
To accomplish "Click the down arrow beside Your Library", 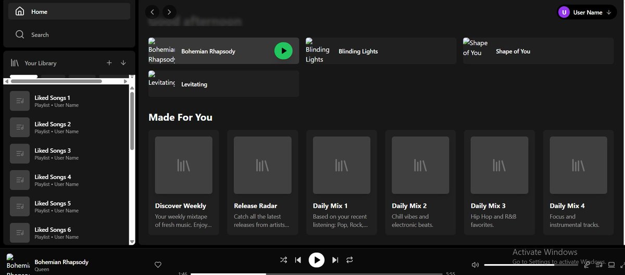I will [x=123, y=63].
